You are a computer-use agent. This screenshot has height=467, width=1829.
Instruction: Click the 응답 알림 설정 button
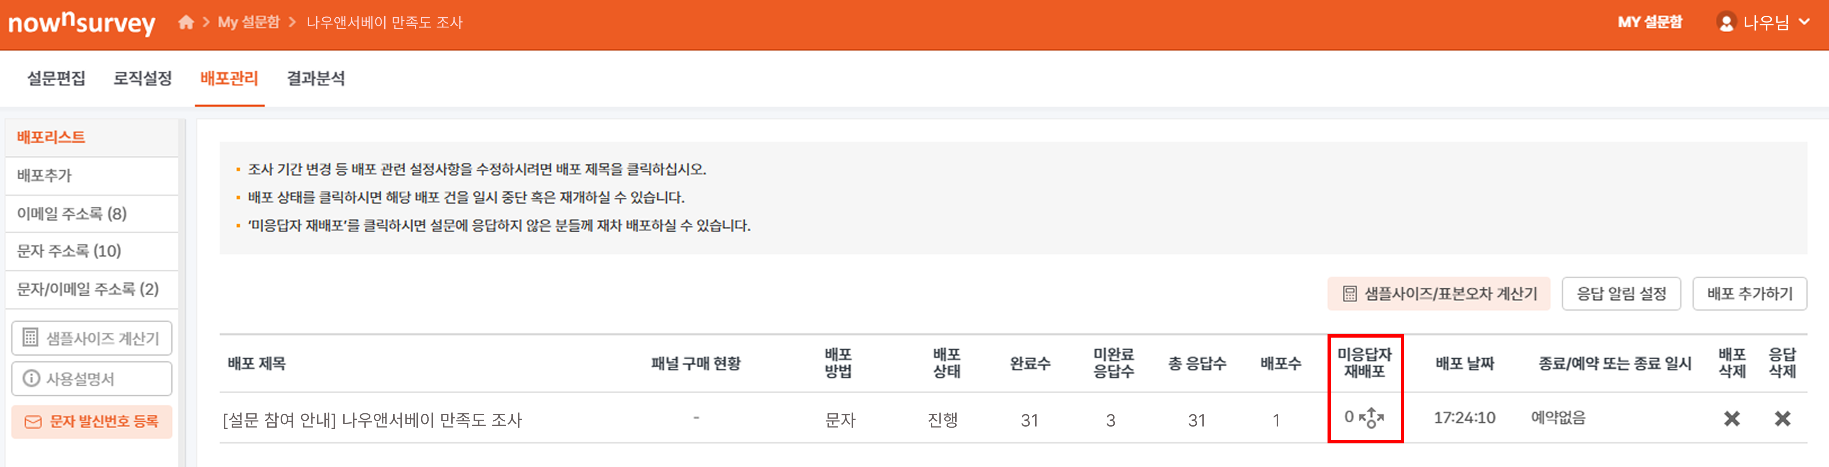coord(1621,293)
